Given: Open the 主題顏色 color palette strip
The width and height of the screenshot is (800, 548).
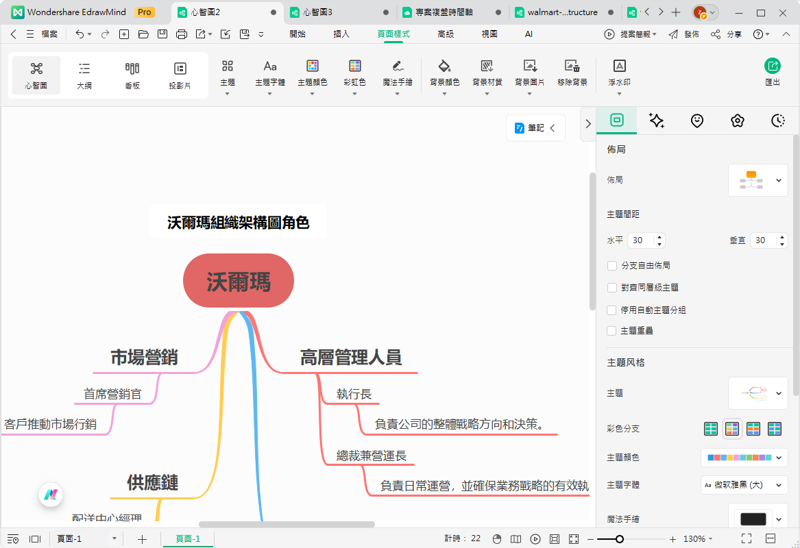Looking at the screenshot, I should [744, 457].
